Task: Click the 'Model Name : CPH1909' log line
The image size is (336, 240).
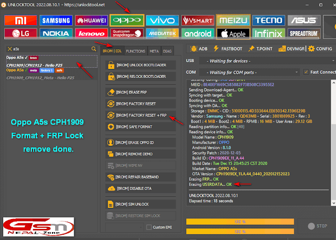Action: coord(213,137)
